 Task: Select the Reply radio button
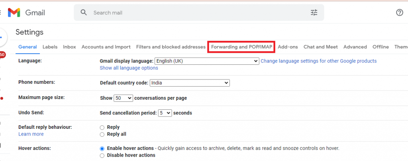tap(102, 128)
